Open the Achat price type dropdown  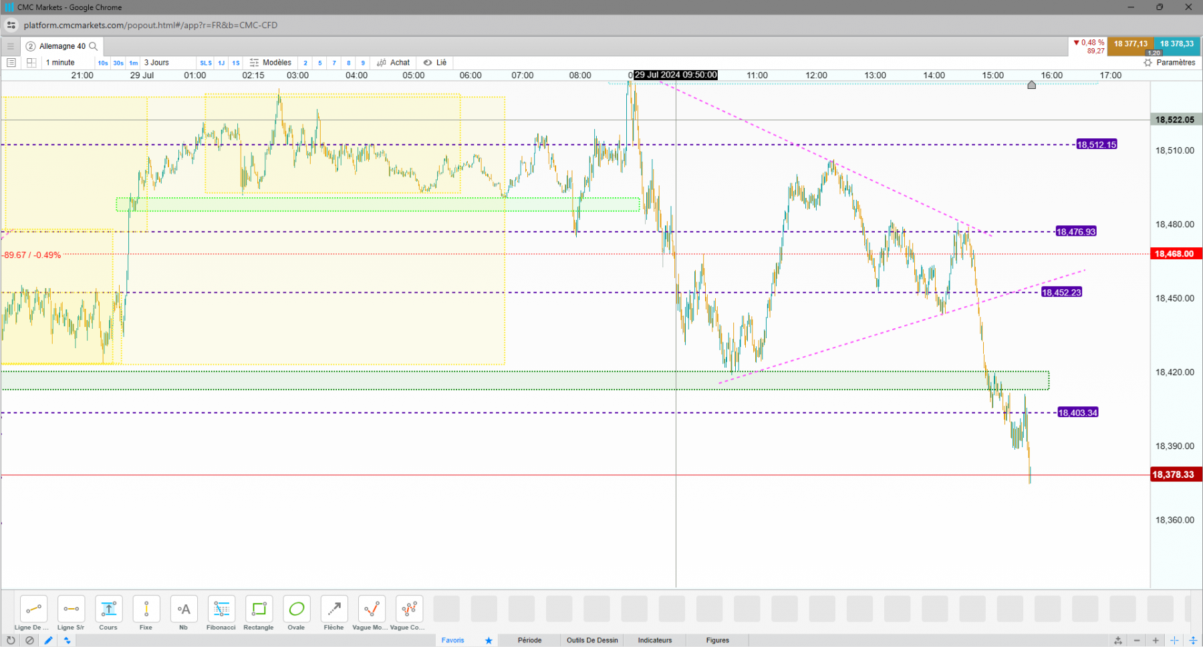pos(394,63)
